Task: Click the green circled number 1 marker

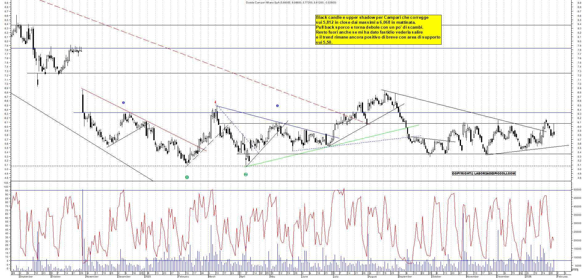Action: click(187, 177)
